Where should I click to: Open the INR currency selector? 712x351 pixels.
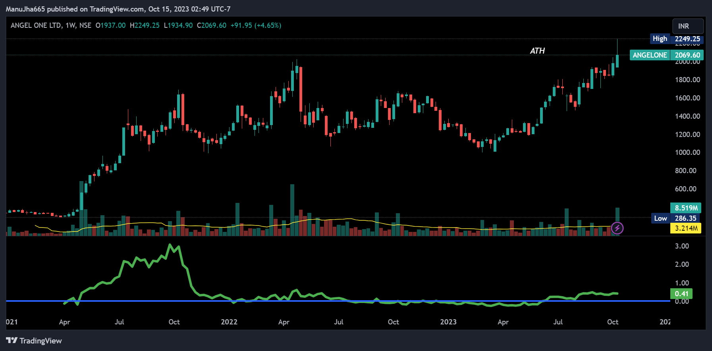point(688,26)
